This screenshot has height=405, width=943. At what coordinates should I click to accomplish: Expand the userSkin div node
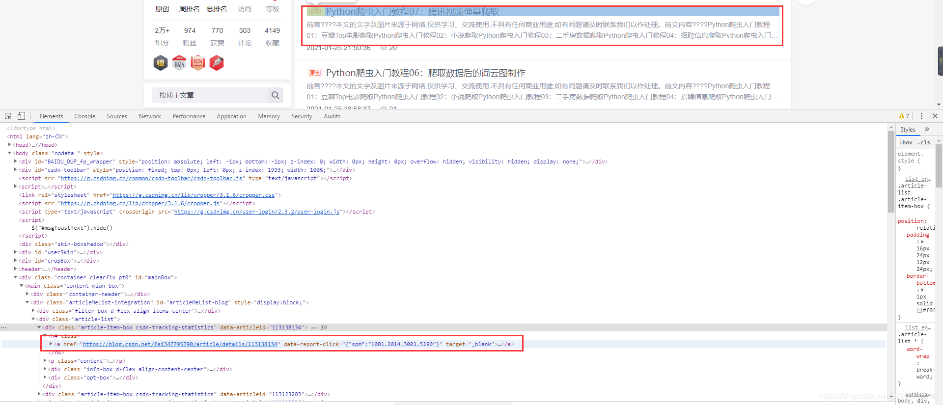(x=16, y=252)
